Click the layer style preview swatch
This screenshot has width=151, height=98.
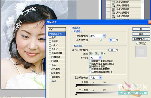141,52
